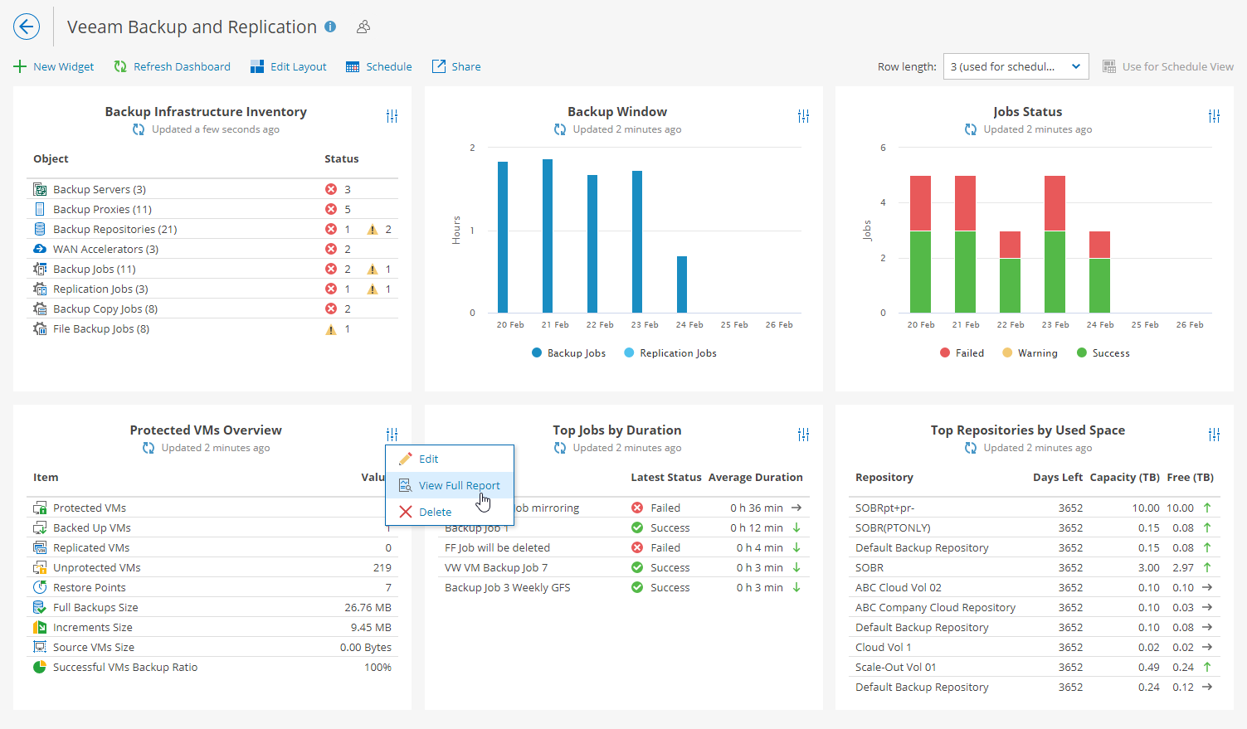The image size is (1247, 729).
Task: Click refresh icon under Backup Infrastructure Inventory
Action: (x=139, y=129)
